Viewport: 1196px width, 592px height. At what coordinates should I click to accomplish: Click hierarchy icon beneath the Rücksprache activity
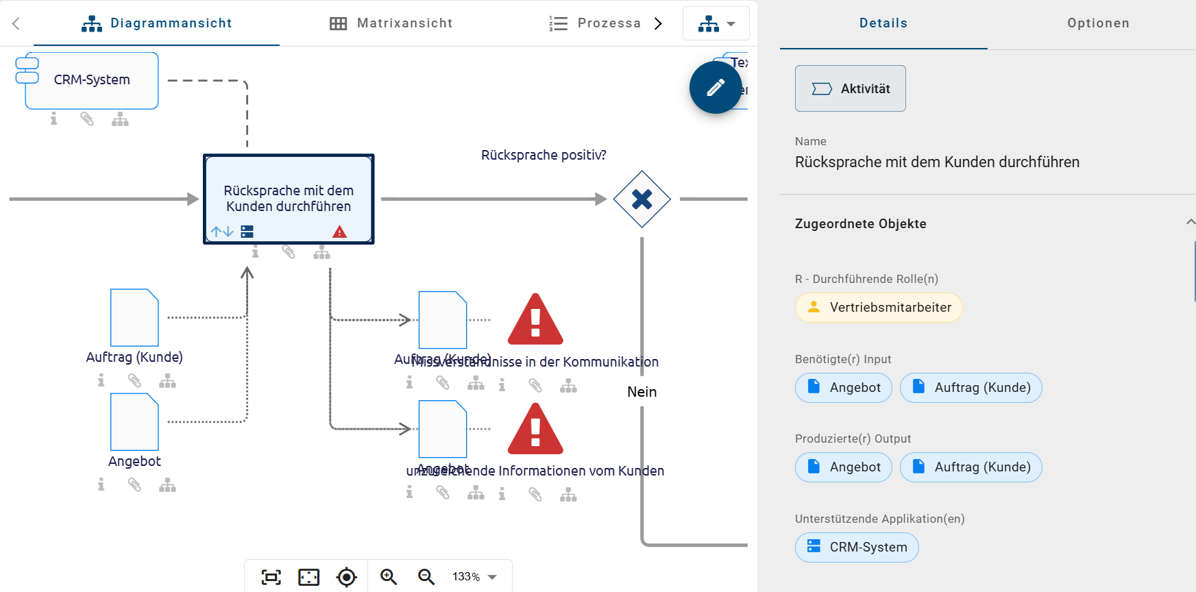click(x=322, y=252)
